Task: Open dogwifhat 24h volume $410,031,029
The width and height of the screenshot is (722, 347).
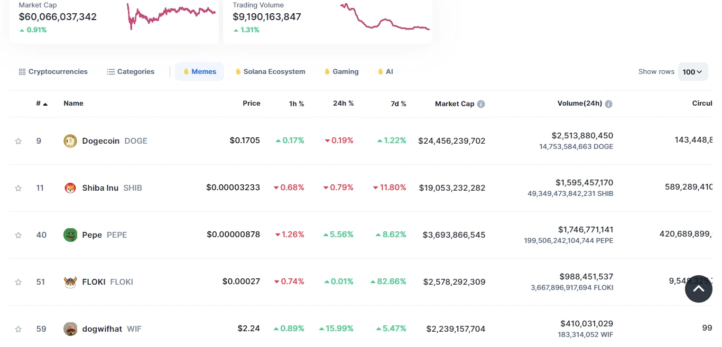Action: pyautogui.click(x=587, y=324)
